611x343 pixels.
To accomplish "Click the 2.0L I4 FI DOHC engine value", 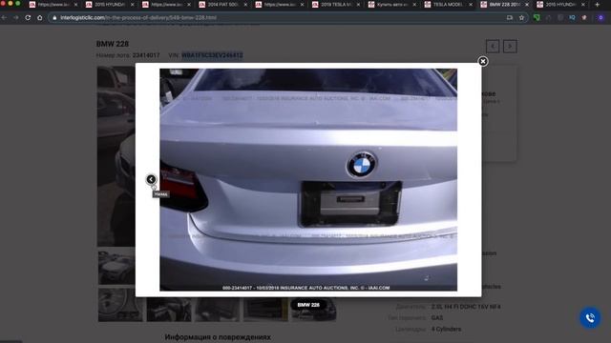I will point(466,307).
